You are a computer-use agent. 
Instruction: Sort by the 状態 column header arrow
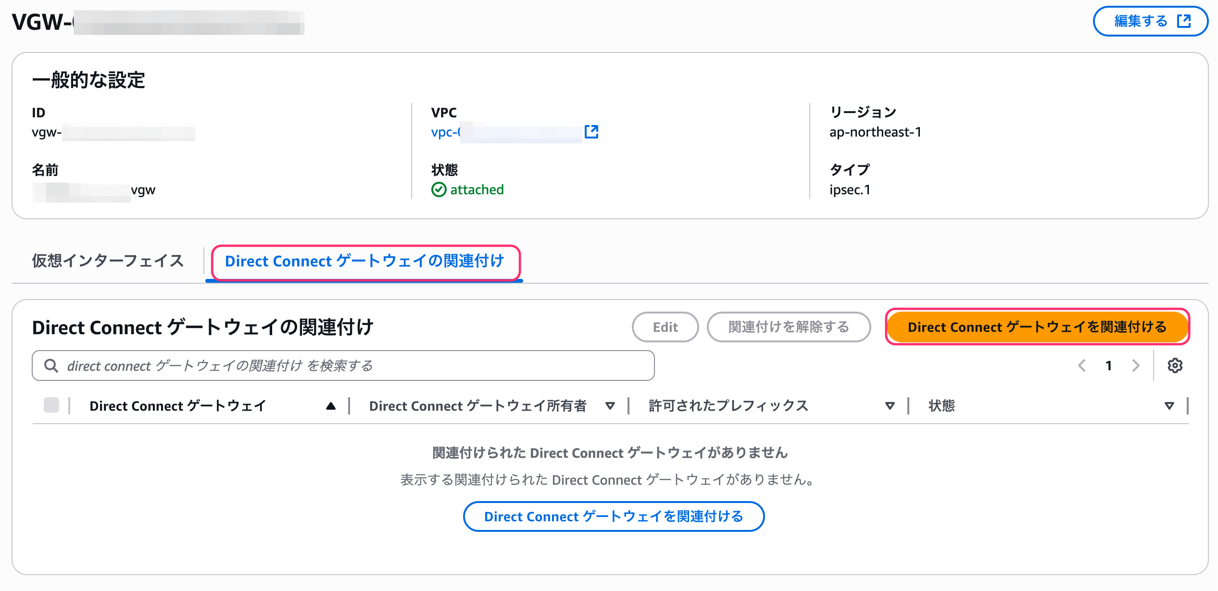click(1169, 406)
